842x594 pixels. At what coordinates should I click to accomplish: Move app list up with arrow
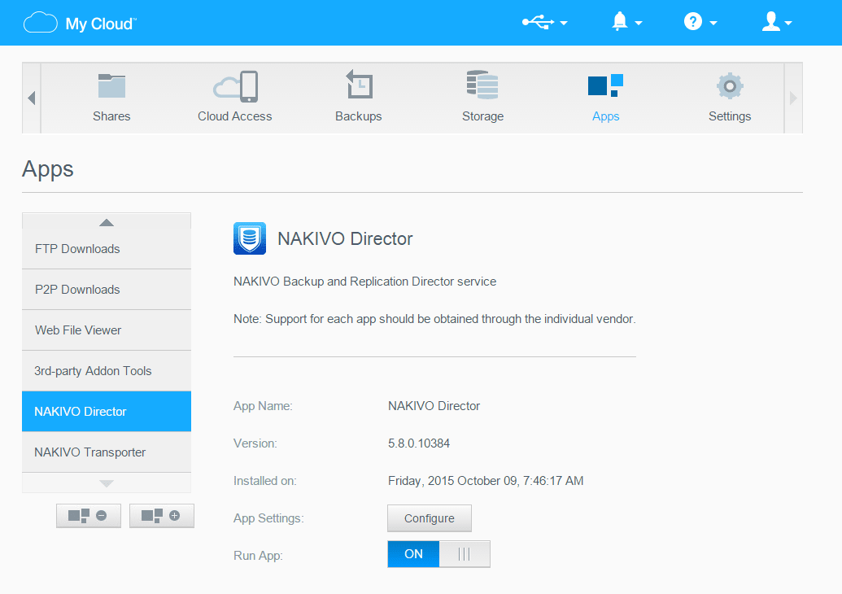(x=107, y=222)
